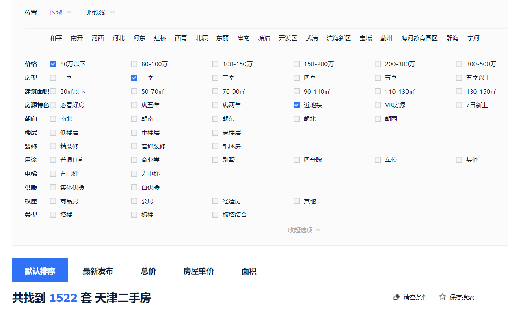Open the 面积 sort tab
Image resolution: width=508 pixels, height=318 pixels.
coord(249,271)
